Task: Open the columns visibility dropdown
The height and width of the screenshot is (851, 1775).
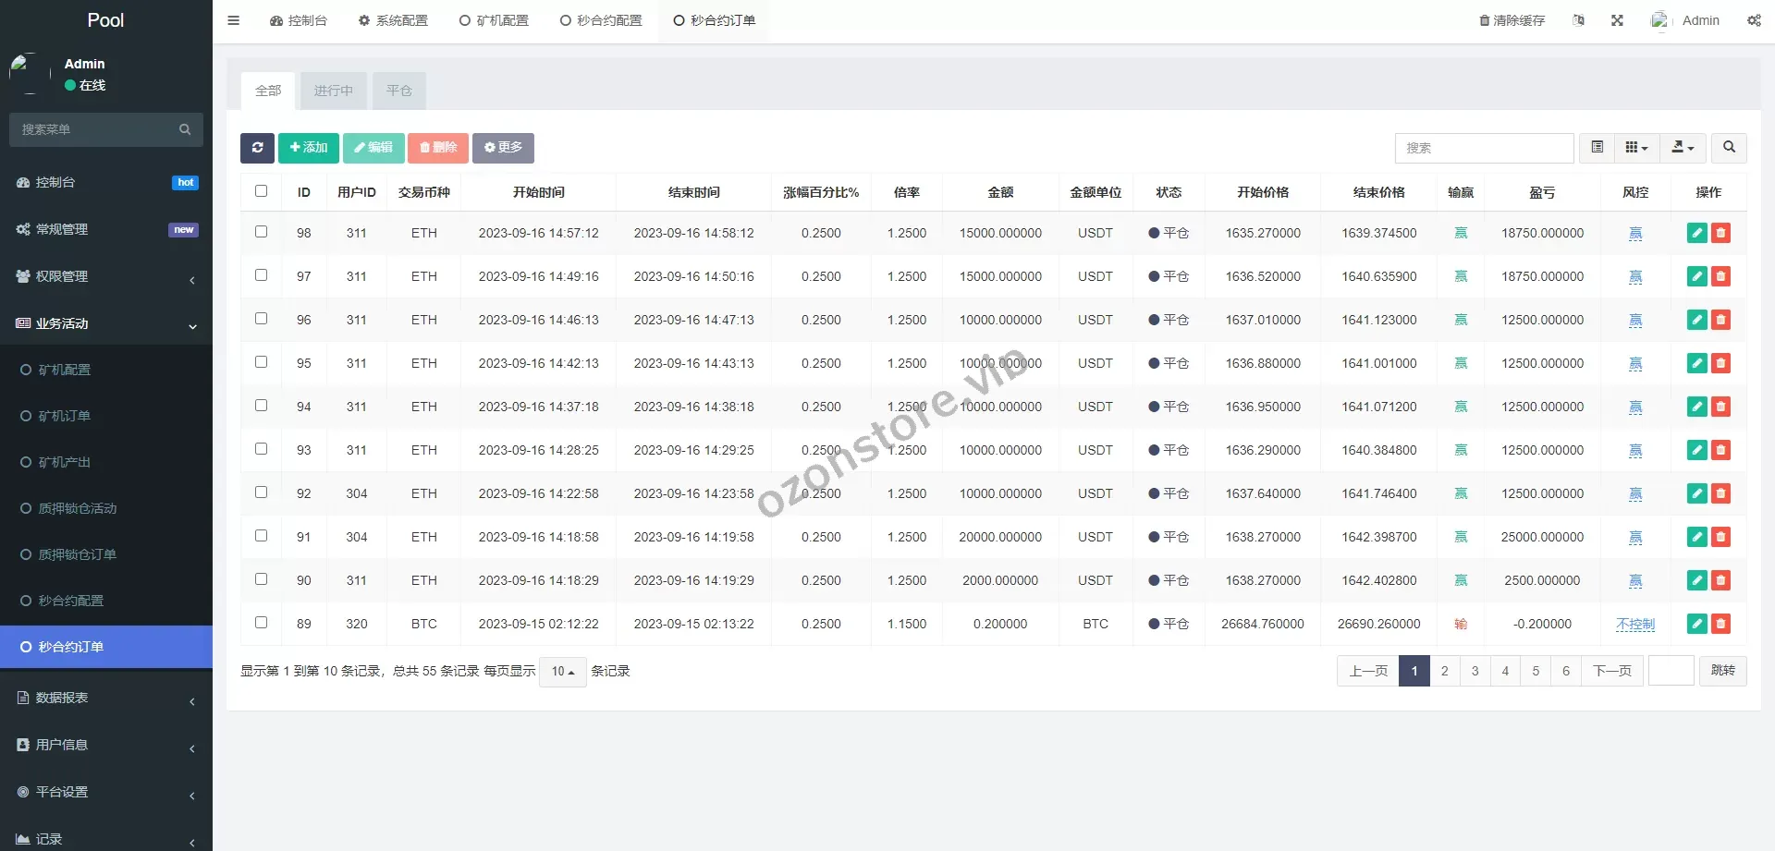Action: (x=1636, y=148)
